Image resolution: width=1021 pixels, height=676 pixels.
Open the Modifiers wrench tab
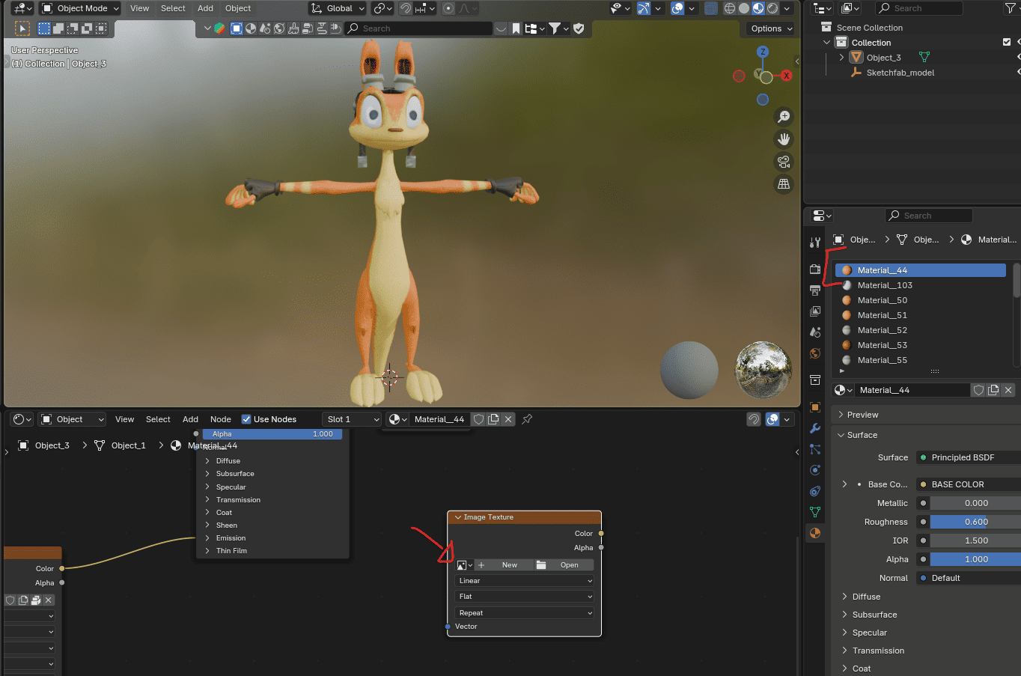[x=815, y=428]
